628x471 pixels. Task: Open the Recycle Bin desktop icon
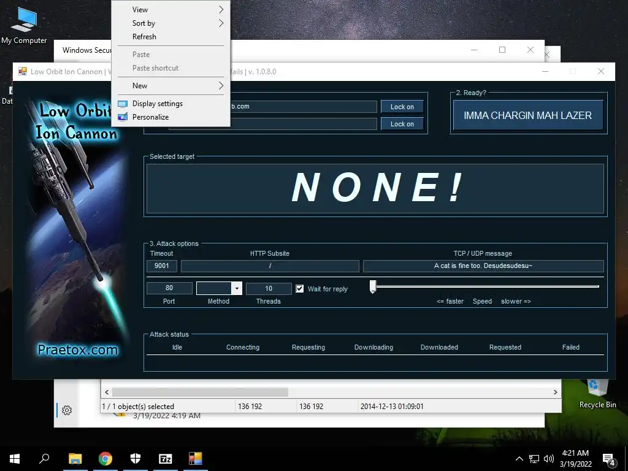(x=597, y=394)
